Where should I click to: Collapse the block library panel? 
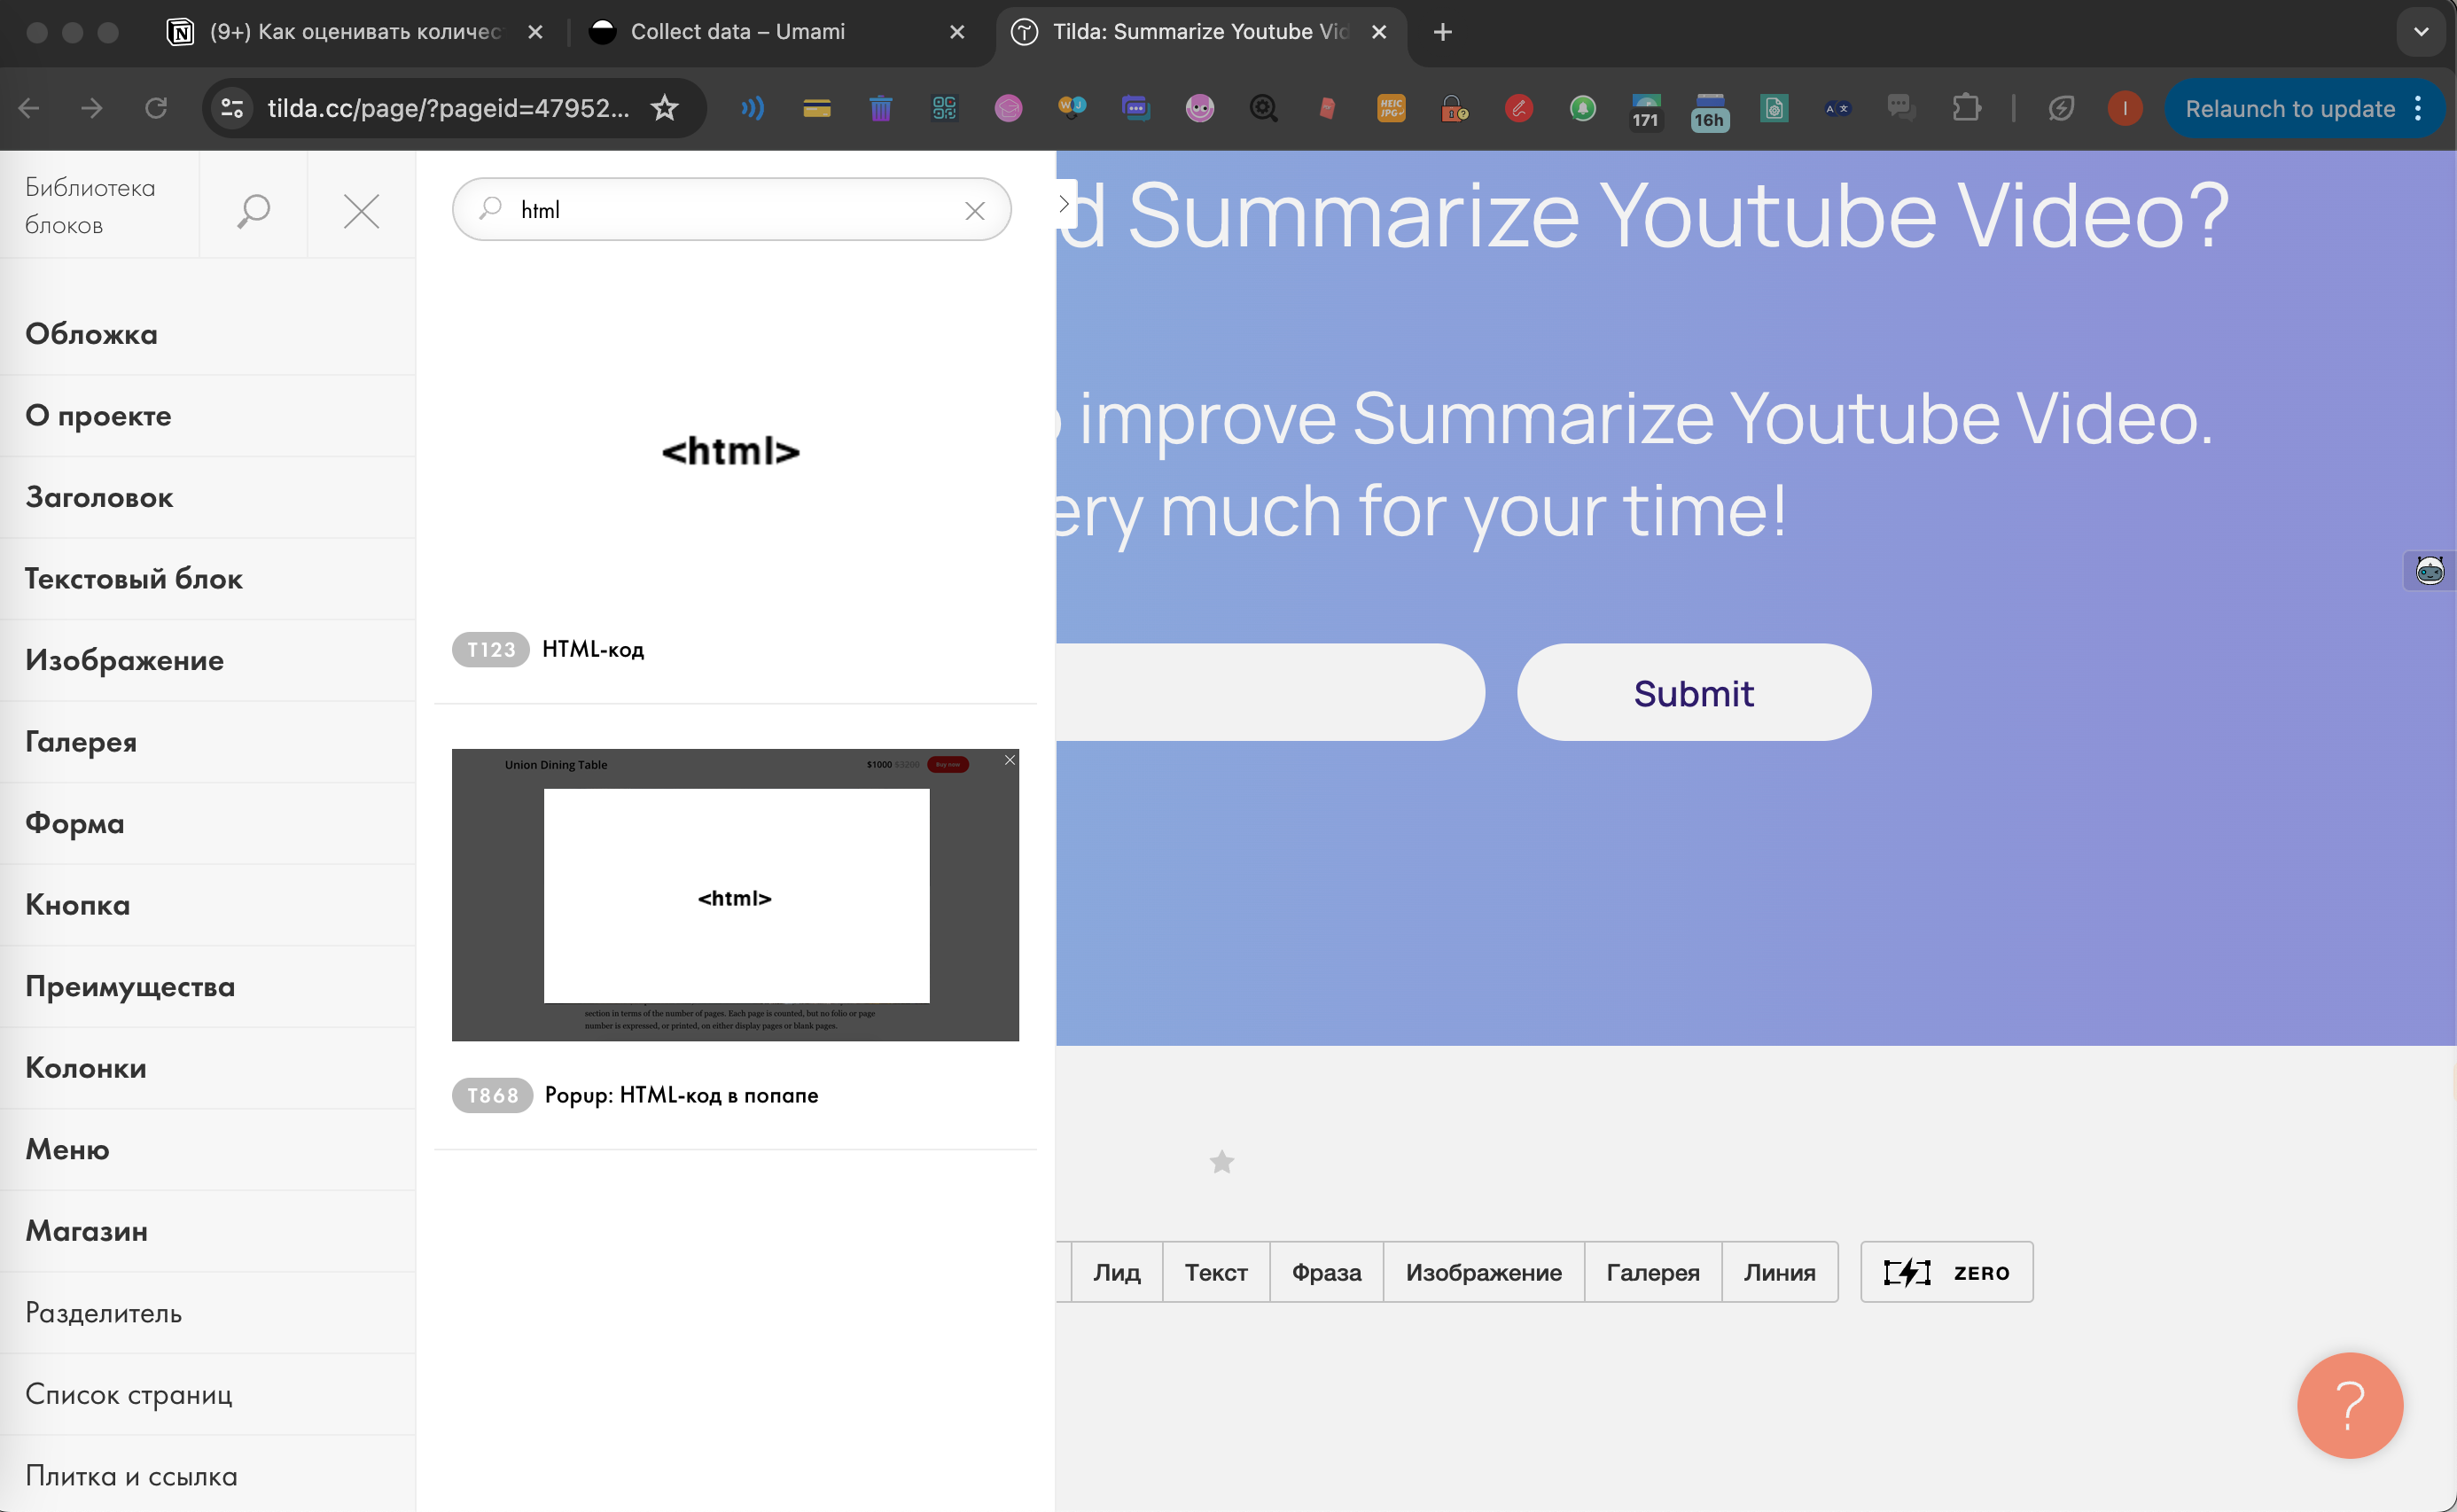pos(361,210)
